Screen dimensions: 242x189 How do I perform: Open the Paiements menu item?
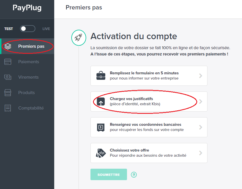pos(27,62)
